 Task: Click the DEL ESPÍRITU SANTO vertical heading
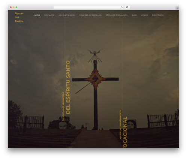[x=68, y=87]
